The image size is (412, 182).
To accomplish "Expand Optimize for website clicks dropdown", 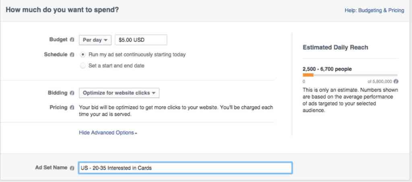I will (119, 93).
